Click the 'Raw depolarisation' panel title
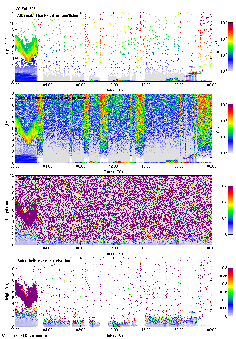 [x=34, y=179]
